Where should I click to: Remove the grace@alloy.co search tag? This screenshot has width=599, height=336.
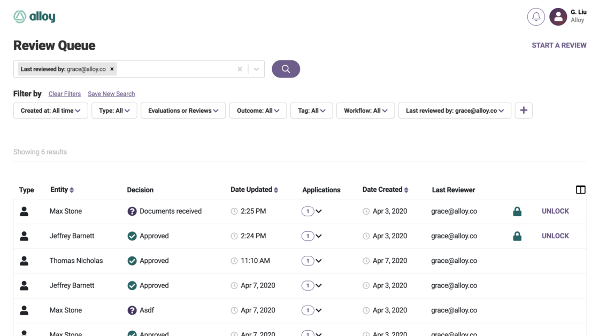112,69
